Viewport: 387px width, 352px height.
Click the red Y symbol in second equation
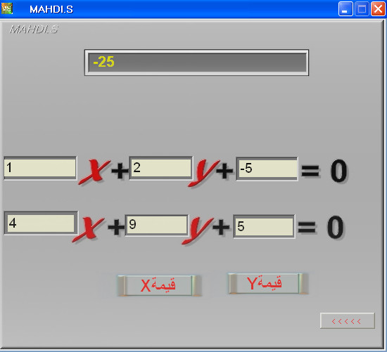pyautogui.click(x=197, y=230)
